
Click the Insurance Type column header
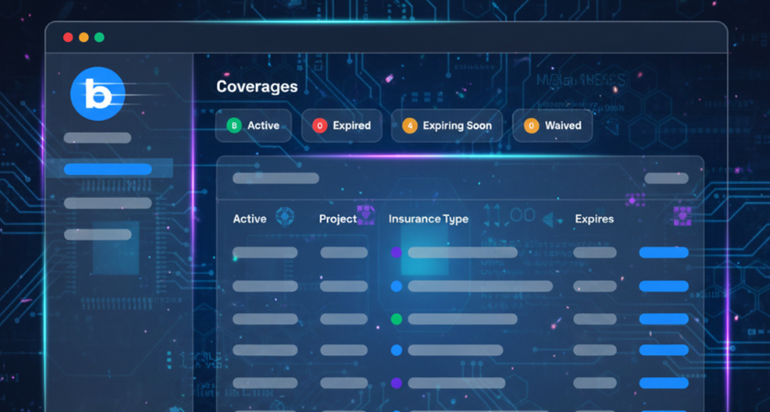(x=428, y=219)
